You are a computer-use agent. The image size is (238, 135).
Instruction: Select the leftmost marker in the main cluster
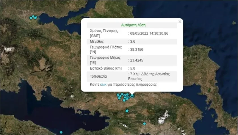(118, 95)
